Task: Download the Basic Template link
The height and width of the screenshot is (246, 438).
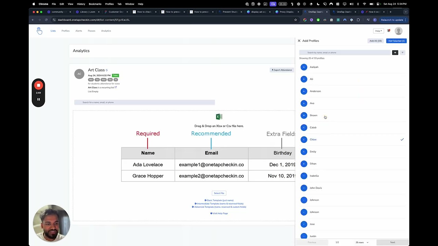Action: (219, 200)
